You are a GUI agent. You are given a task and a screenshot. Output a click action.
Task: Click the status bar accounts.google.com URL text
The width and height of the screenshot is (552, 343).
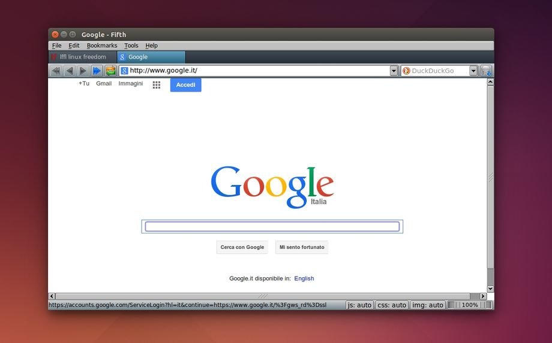tap(188, 305)
